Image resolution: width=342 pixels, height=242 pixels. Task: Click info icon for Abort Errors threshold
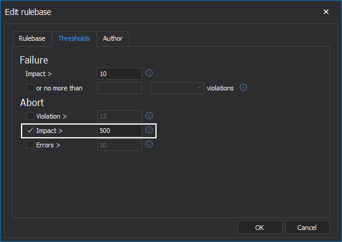(x=149, y=144)
